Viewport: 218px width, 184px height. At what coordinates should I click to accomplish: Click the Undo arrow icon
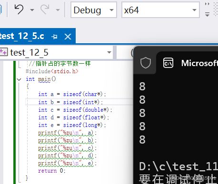pyautogui.click(x=19, y=10)
